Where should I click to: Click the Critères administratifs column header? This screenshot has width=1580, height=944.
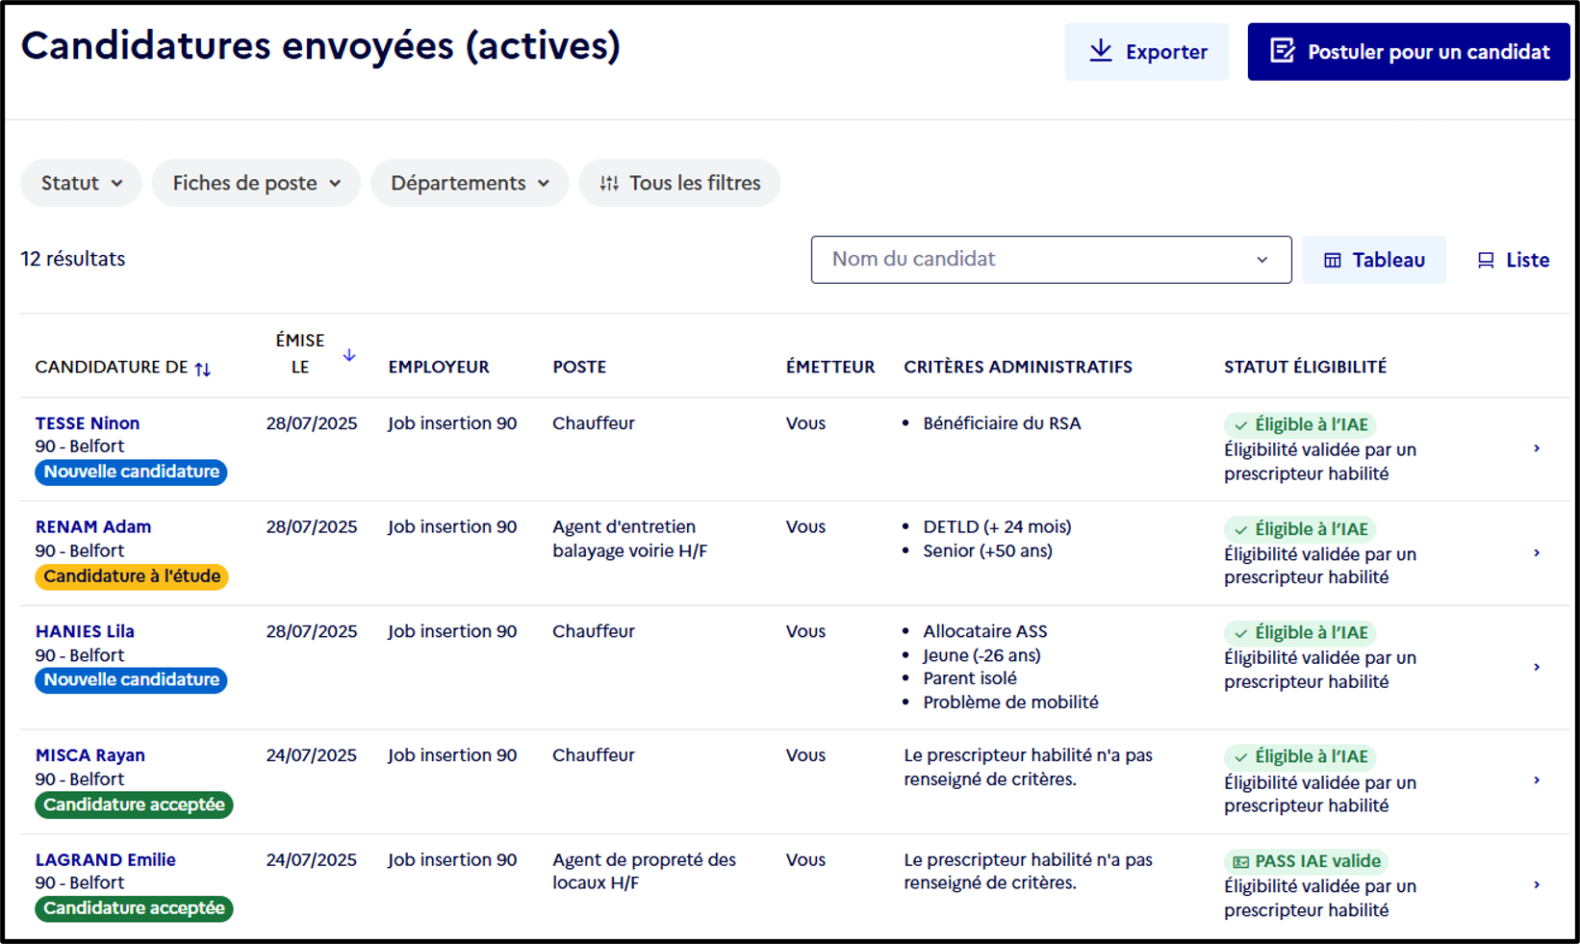pyautogui.click(x=1018, y=368)
